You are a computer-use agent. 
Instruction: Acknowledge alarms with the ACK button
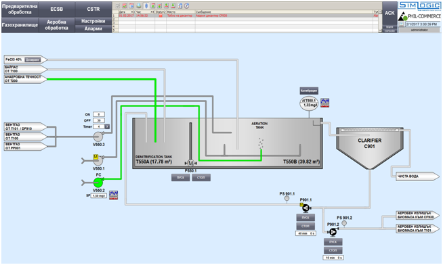389,14
